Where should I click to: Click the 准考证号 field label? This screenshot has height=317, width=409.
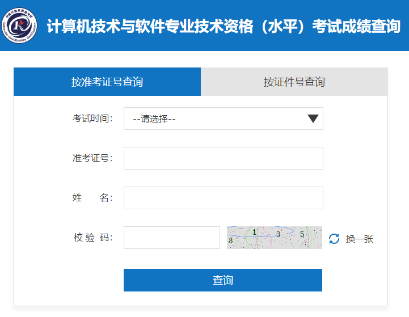point(92,158)
